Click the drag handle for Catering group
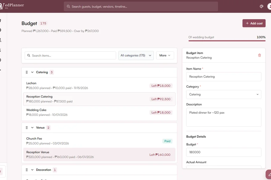This screenshot has width=271, height=180. coord(26,72)
